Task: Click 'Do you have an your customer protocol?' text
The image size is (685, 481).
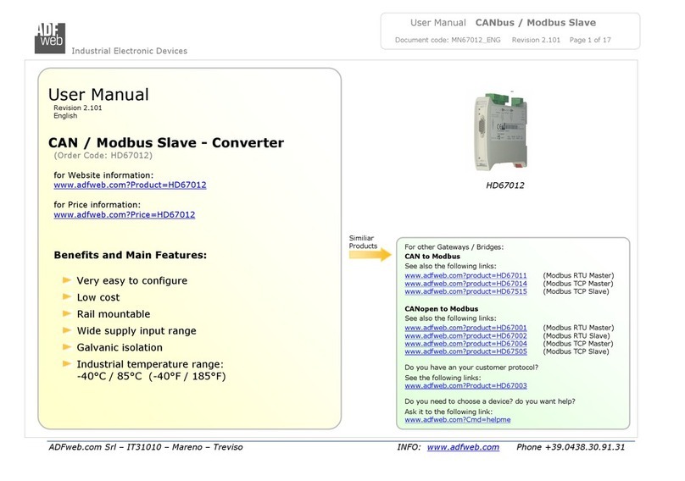Action: pyautogui.click(x=471, y=368)
